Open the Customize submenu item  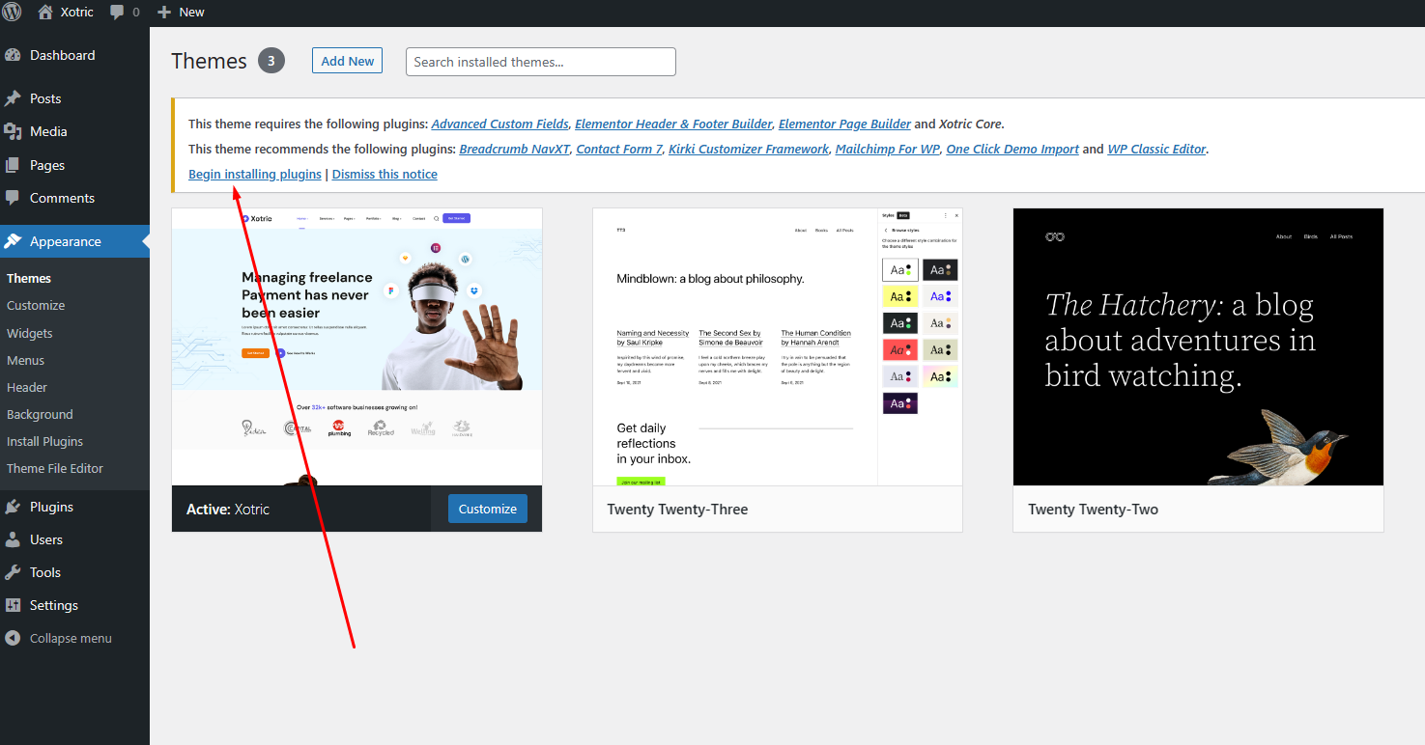coord(36,305)
